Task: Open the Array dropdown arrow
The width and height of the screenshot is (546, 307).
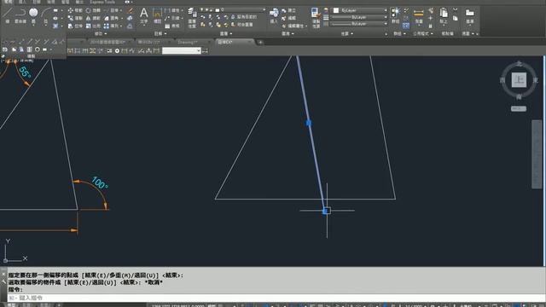Action: click(x=121, y=26)
